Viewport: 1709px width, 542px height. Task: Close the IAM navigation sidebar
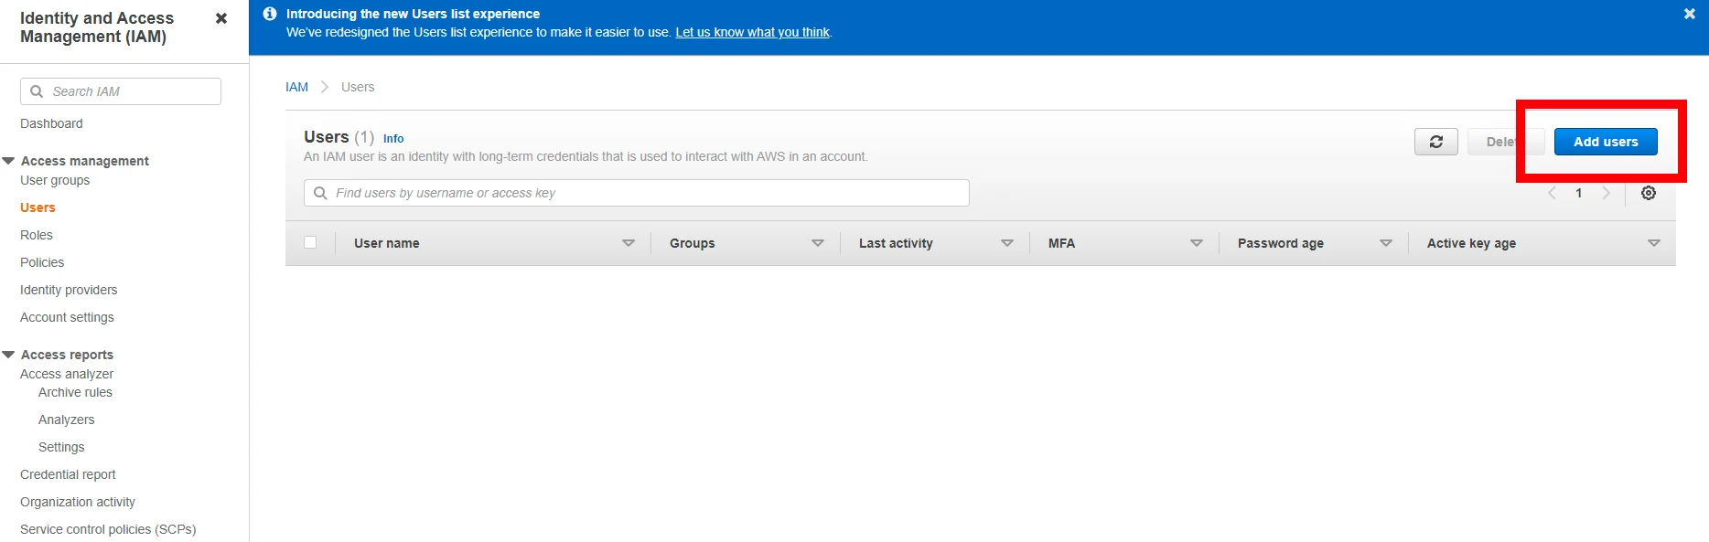click(x=221, y=18)
